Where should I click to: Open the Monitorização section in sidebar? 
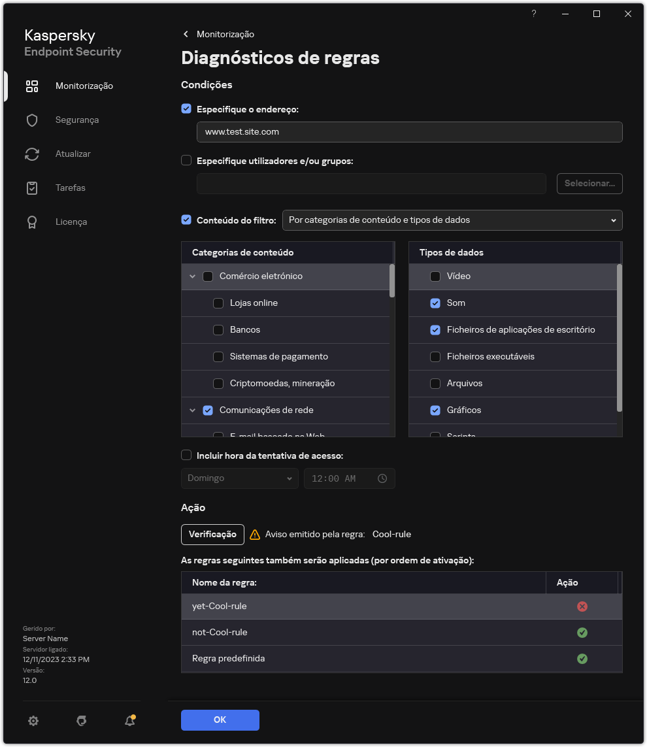pyautogui.click(x=84, y=86)
